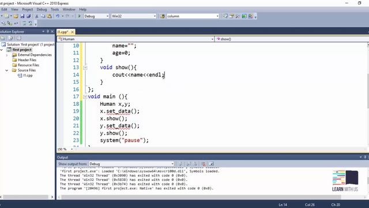Click the third toolbar icon after the column box
Image resolution: width=369 pixels, height=208 pixels.
tap(238, 16)
